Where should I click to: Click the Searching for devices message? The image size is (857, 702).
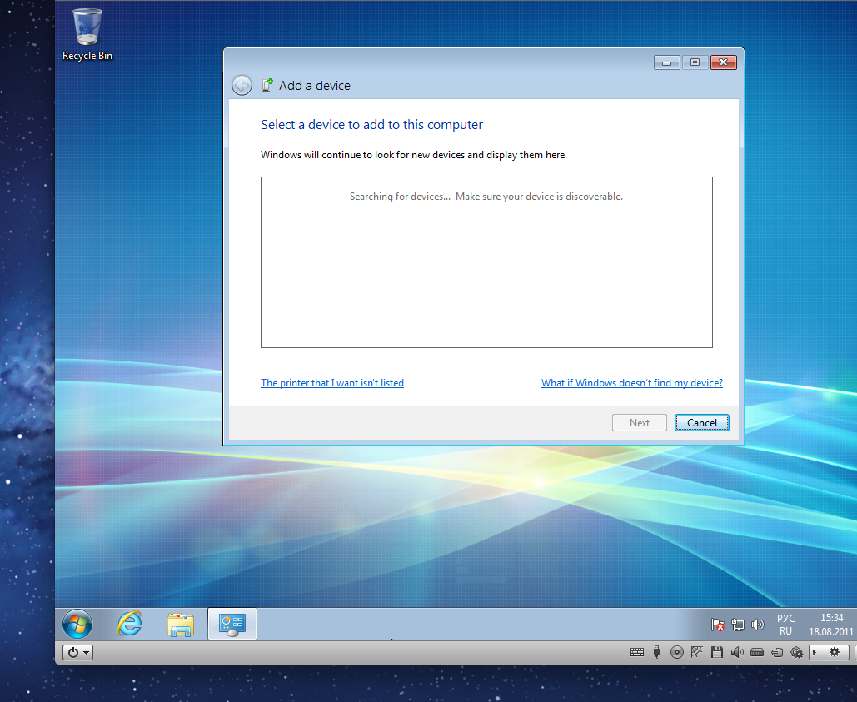point(486,197)
